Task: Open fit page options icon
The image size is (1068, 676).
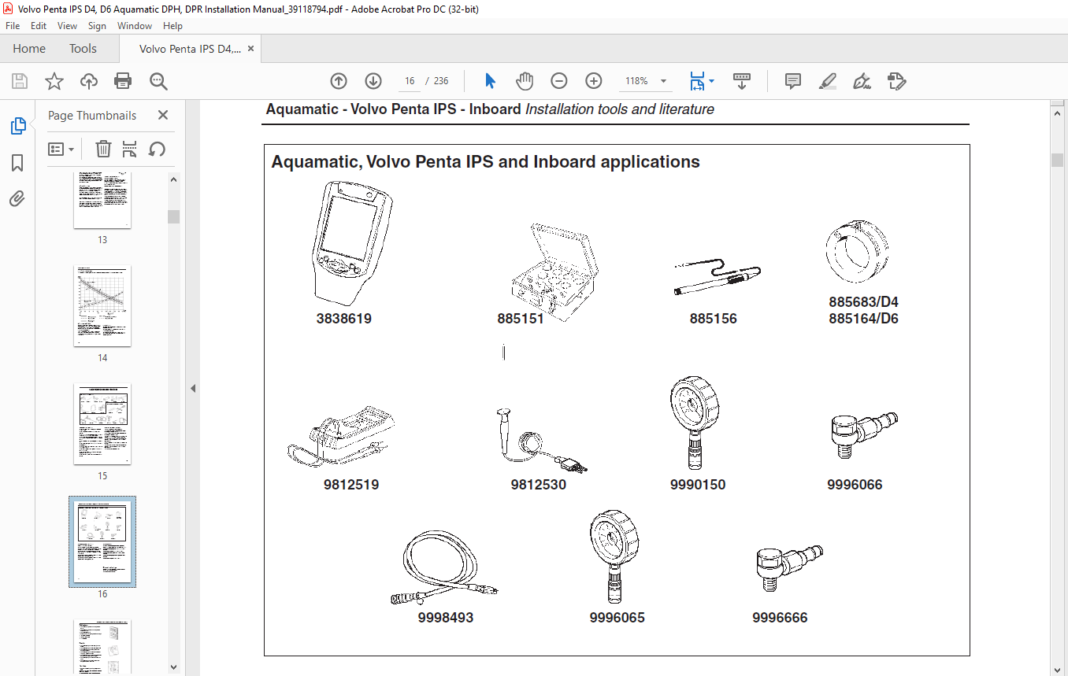Action: [x=702, y=81]
